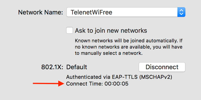Enable Ask to join new networks checkbox
Screen dimensions: 201x100
[70, 30]
